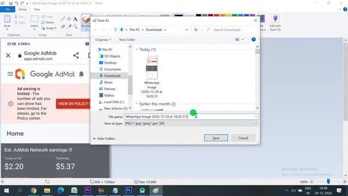Open the Change your view dropdown arrow

(x=243, y=40)
